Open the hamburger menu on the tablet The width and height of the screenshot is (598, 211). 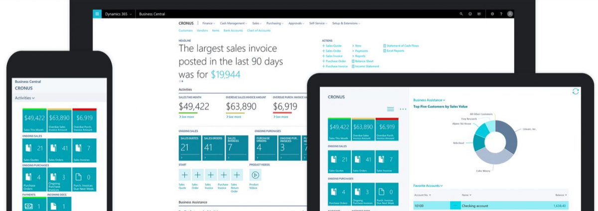tap(391, 109)
